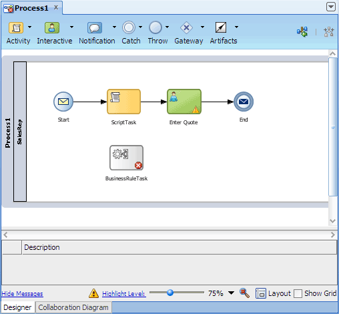This screenshot has height=314, width=339.
Task: Select the Artifacts toolbar icon
Action: (x=221, y=27)
